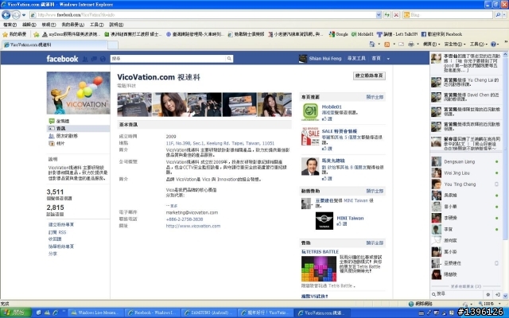
Task: Like the MINI Taiwan page with thumbs-up
Action: click(x=342, y=224)
